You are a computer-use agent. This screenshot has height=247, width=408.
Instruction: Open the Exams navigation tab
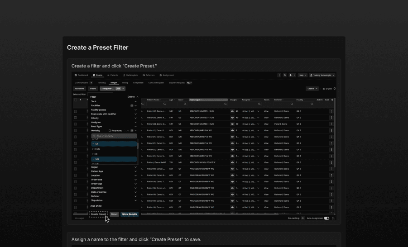97,75
